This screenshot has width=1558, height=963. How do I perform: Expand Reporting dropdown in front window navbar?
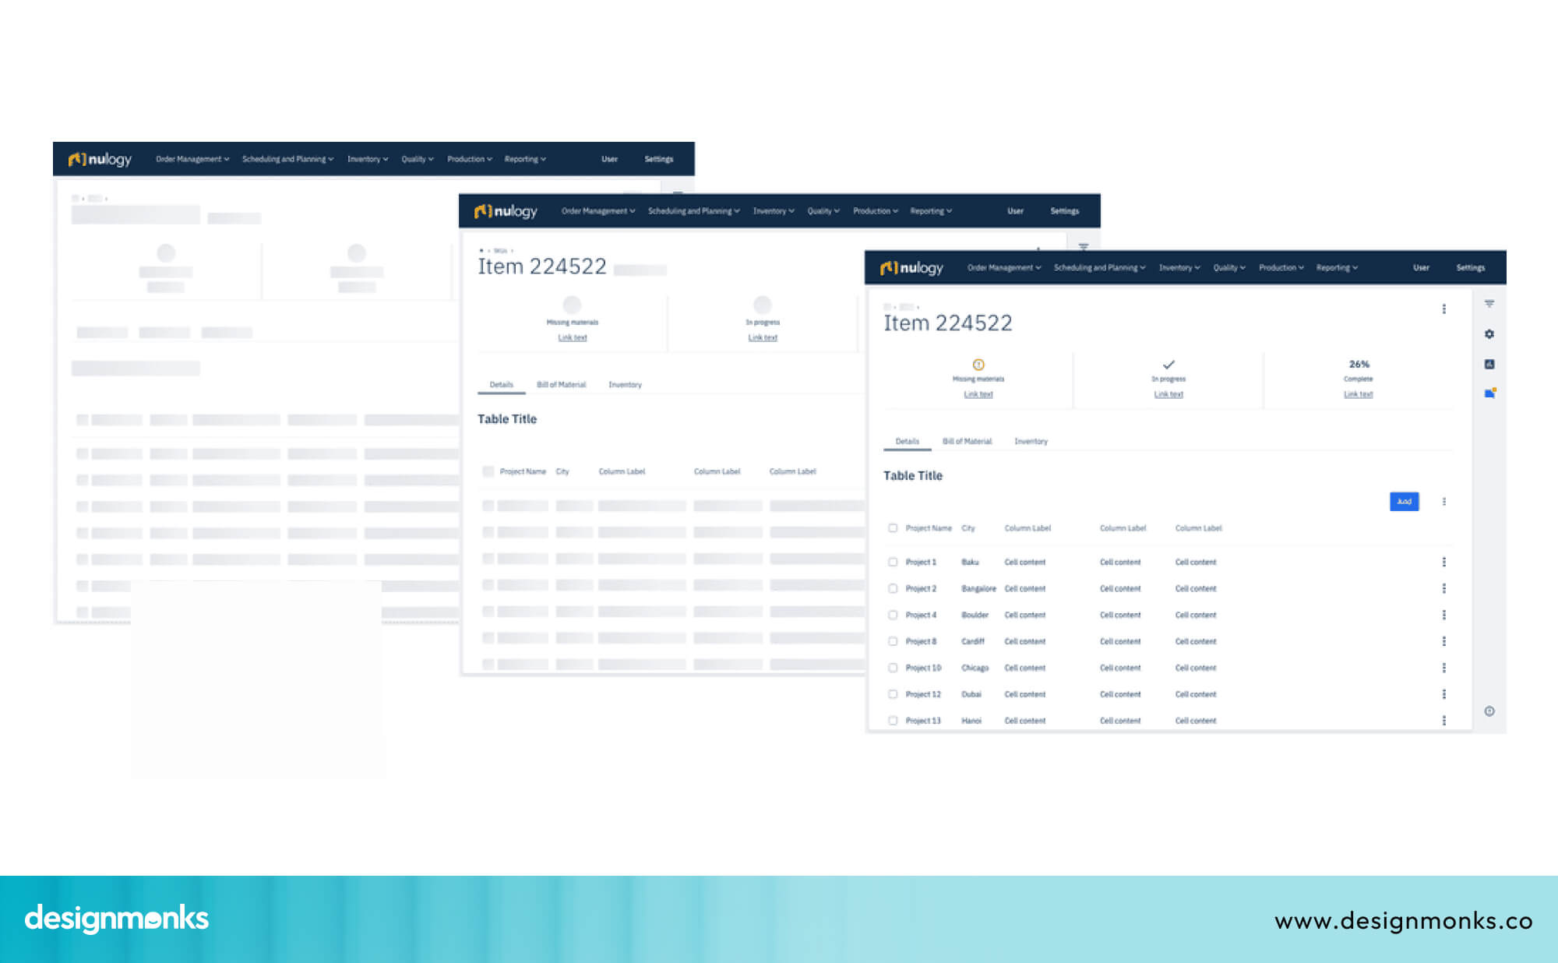click(1337, 268)
